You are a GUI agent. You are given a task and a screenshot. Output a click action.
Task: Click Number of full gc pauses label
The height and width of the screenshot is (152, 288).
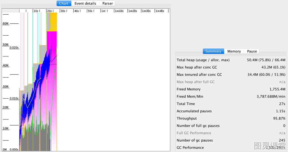point(198,126)
